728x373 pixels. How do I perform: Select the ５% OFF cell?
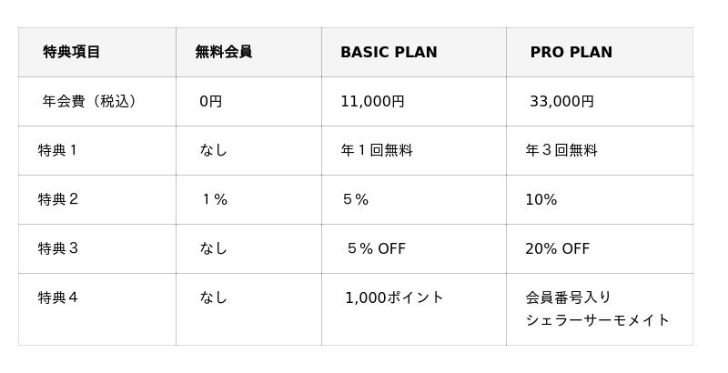pos(376,248)
